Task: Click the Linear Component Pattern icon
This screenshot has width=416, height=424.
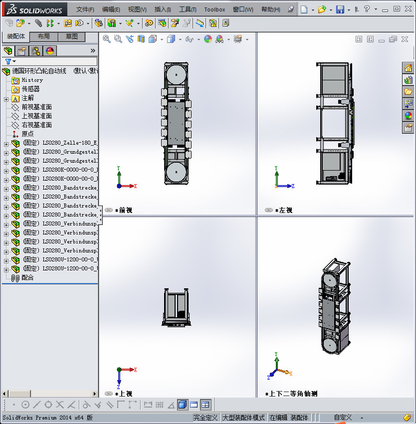Action: tap(50, 23)
